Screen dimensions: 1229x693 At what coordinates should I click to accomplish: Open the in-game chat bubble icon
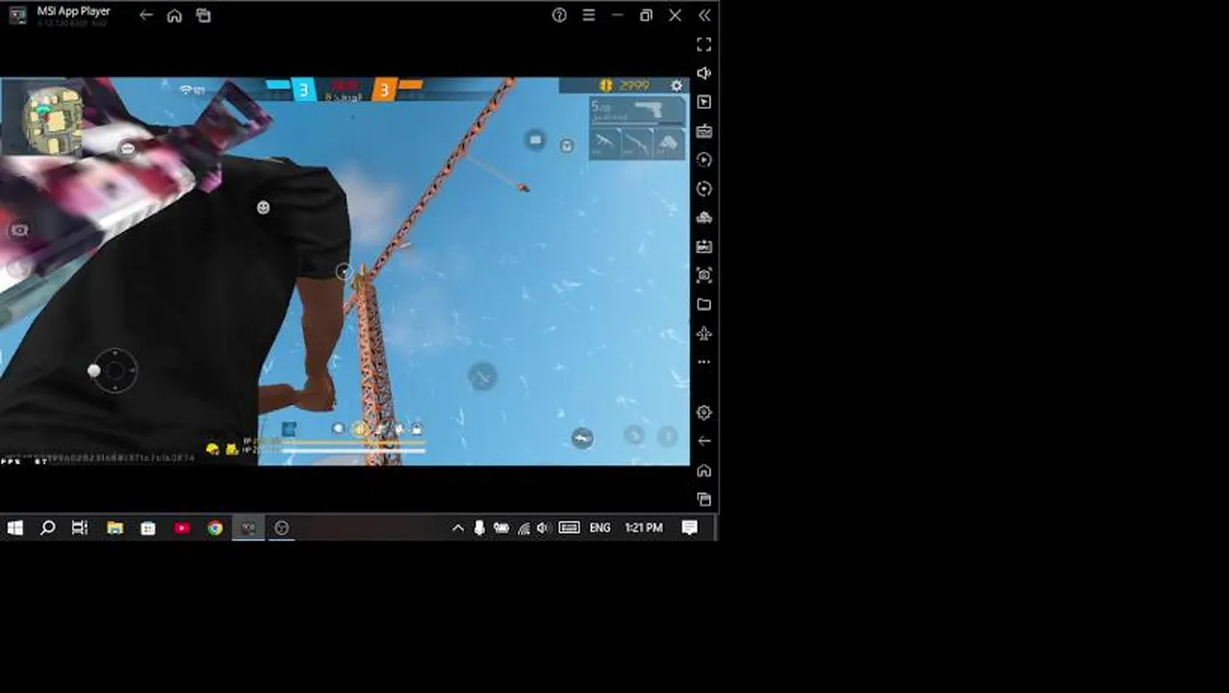click(x=128, y=149)
